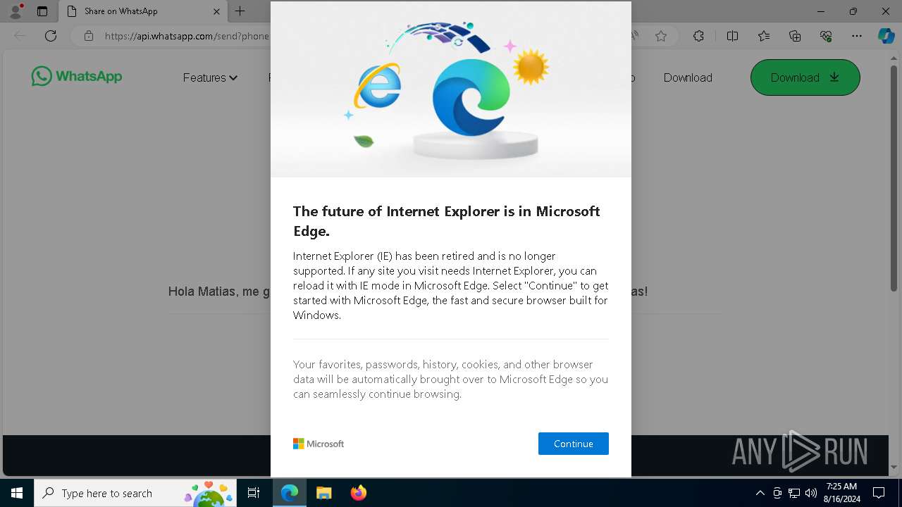This screenshot has height=507, width=902.
Task: Click the scrollbar down arrow
Action: point(894,467)
